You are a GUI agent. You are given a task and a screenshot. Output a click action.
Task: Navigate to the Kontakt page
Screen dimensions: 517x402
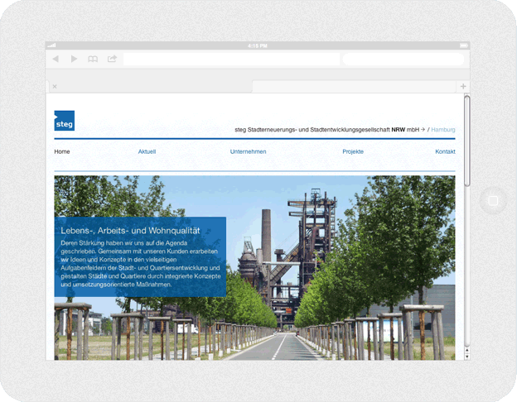pyautogui.click(x=445, y=151)
